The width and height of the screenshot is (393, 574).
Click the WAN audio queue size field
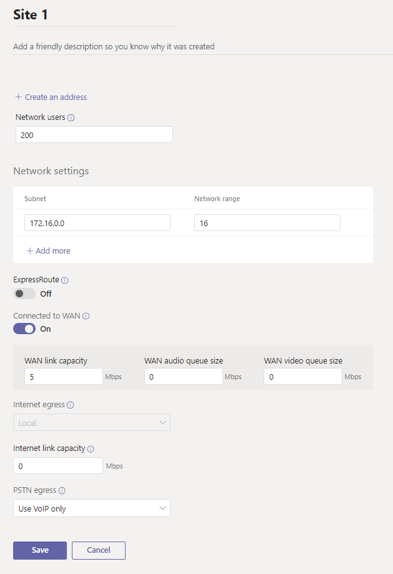184,377
